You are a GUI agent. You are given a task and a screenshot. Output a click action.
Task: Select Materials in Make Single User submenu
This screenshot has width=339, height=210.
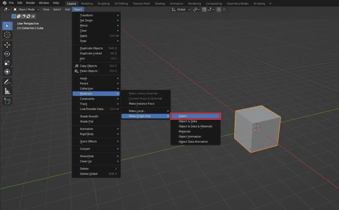[195, 131]
